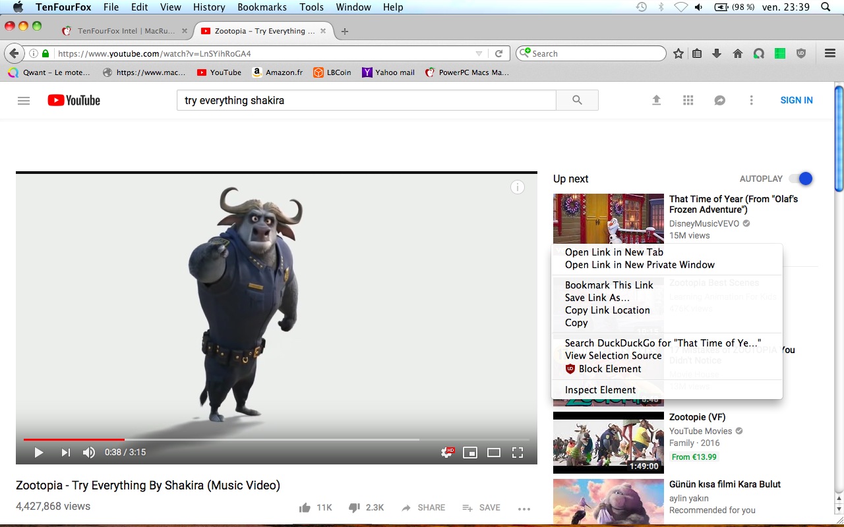
Task: Bookmark this page with star icon
Action: [x=678, y=53]
